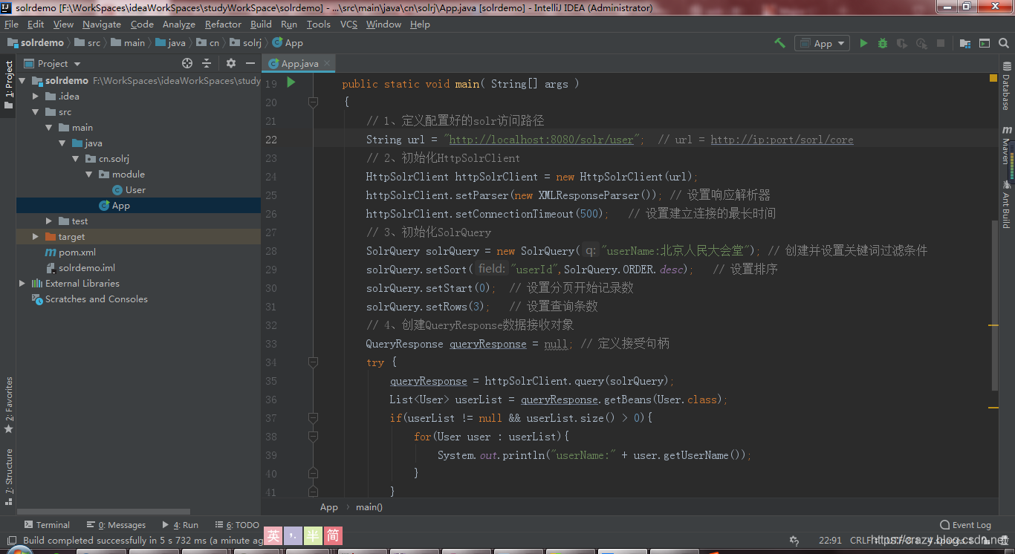This screenshot has width=1015, height=554.
Task: Click the Build project hammer icon
Action: pyautogui.click(x=779, y=42)
